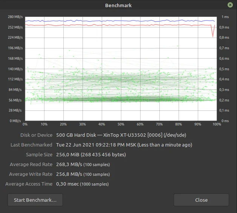Click the 50% x-axis label
Screen dimensions: 237x213
pos(121,124)
